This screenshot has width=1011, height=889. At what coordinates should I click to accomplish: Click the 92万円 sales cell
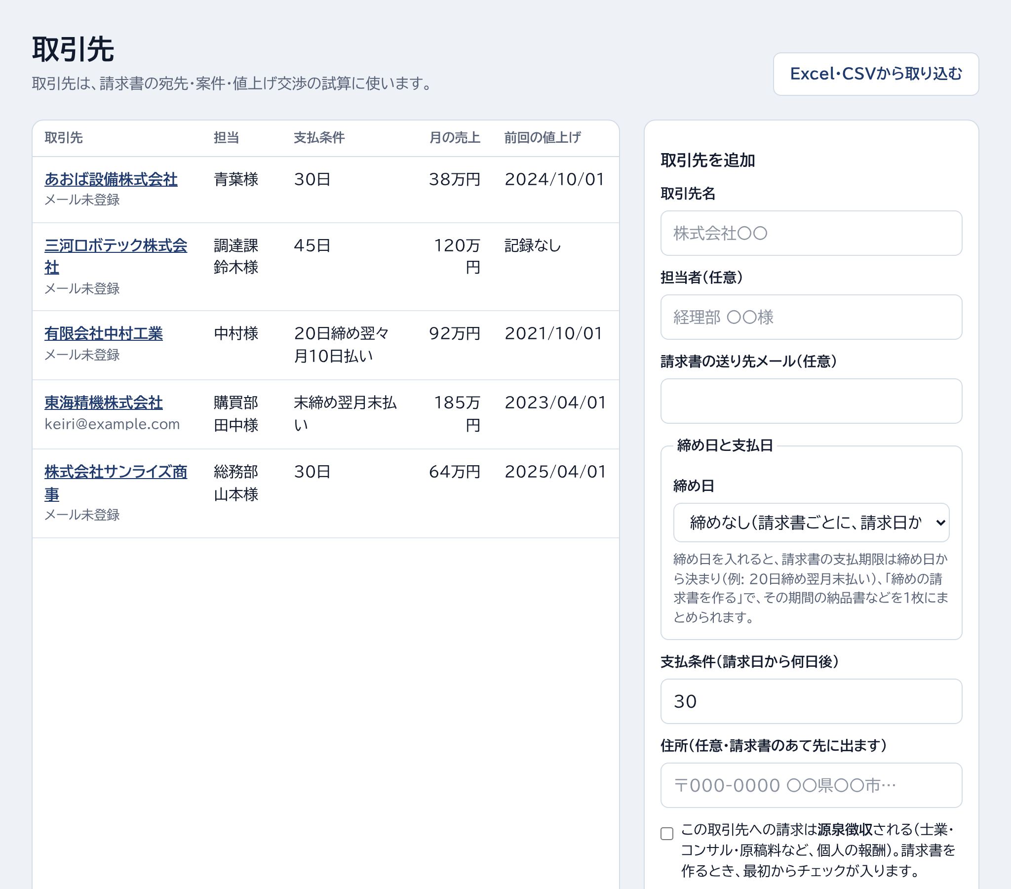(x=455, y=333)
